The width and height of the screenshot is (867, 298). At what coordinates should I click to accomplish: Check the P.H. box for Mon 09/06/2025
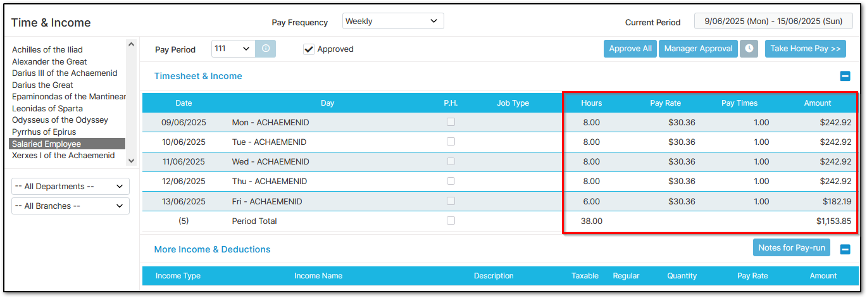[451, 122]
